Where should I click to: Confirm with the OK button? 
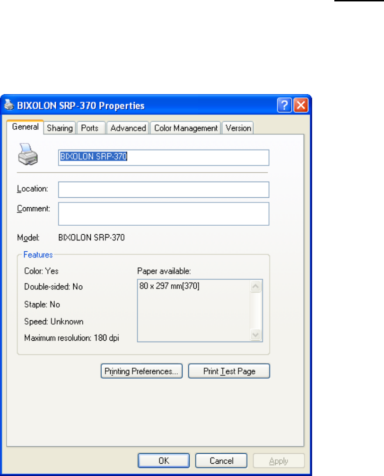click(x=164, y=460)
